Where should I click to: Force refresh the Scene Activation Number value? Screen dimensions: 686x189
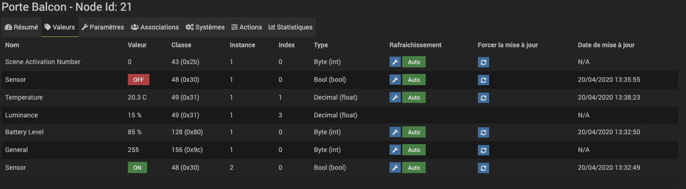[x=483, y=62]
